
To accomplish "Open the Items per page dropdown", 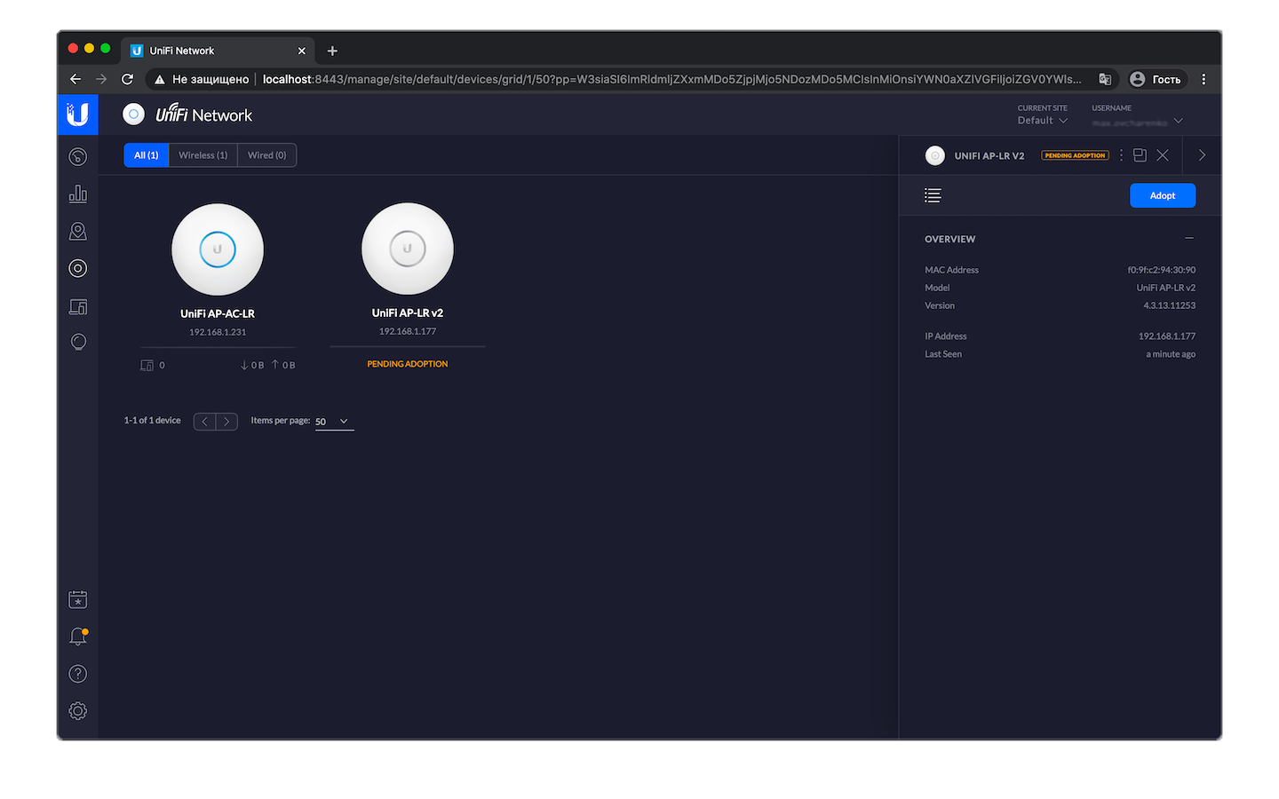I will (x=334, y=422).
